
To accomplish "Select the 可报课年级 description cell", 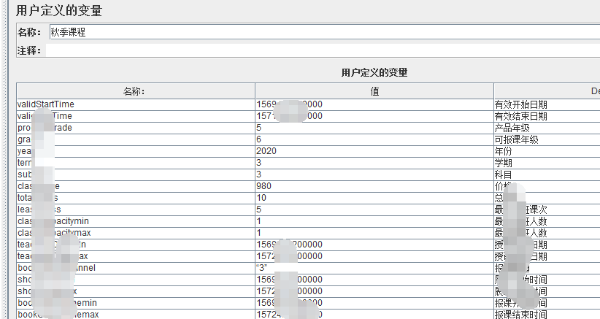I will 546,139.
